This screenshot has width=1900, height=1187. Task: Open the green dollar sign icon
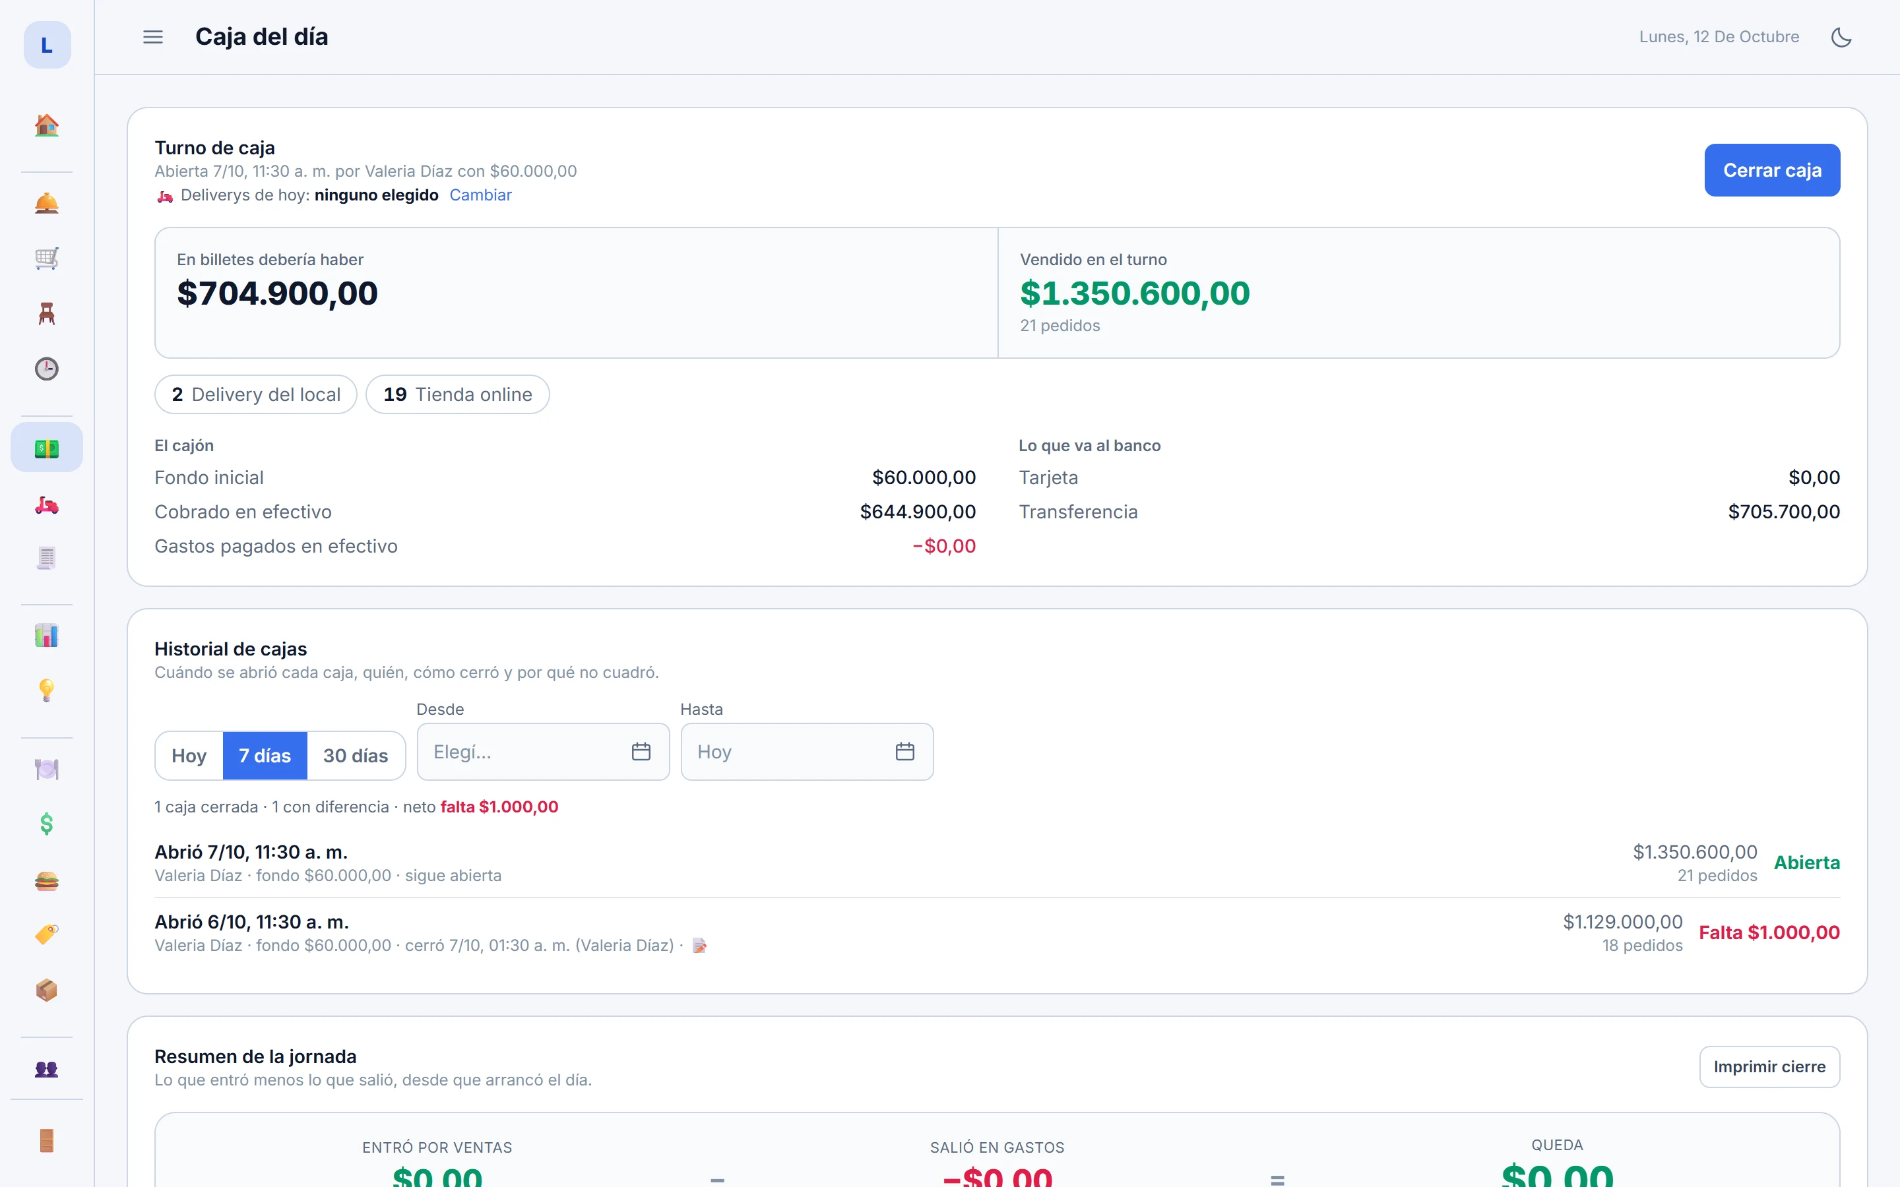[x=46, y=824]
